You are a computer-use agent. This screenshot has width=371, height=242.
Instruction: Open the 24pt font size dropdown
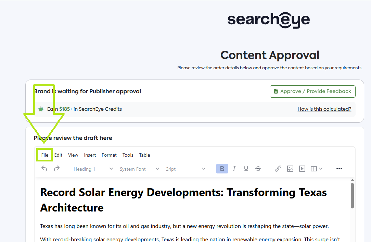(186, 169)
